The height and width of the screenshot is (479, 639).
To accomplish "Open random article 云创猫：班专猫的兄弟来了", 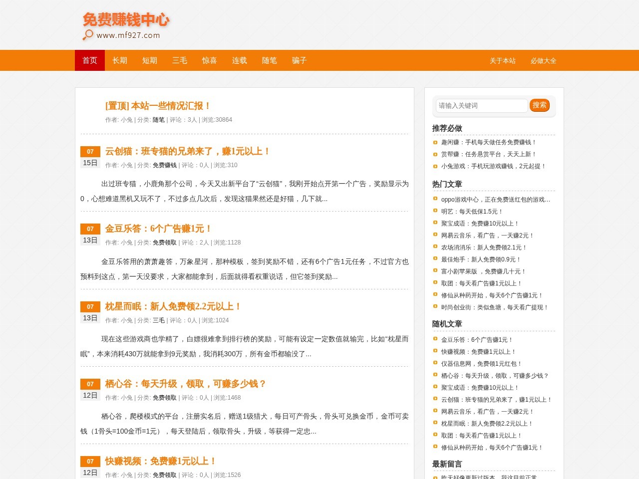I will [x=497, y=400].
